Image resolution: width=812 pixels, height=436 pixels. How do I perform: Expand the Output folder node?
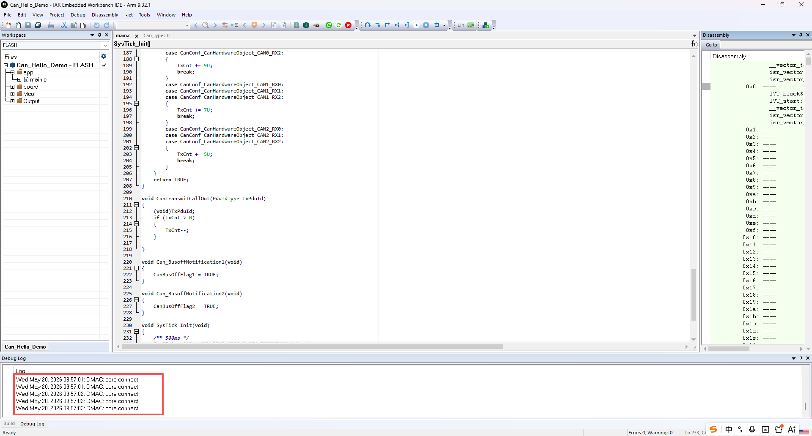13,101
